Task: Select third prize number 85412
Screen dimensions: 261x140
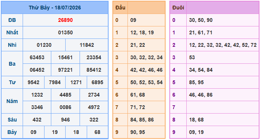Action: pyautogui.click(x=94, y=70)
